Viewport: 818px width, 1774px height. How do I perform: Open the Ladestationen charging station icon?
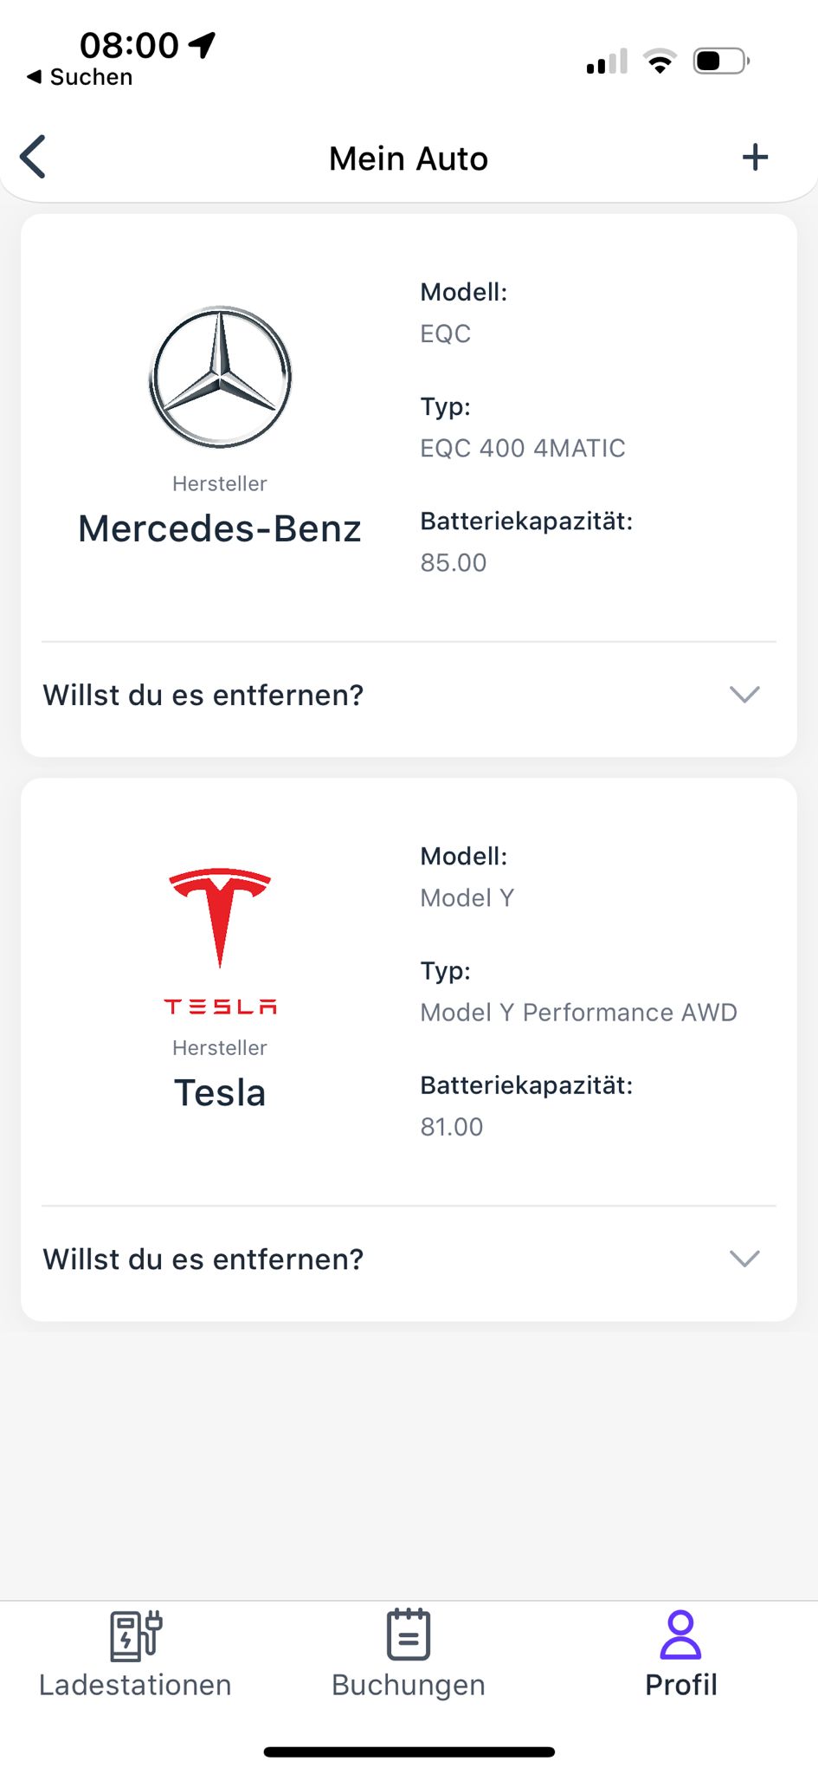coord(136,1635)
